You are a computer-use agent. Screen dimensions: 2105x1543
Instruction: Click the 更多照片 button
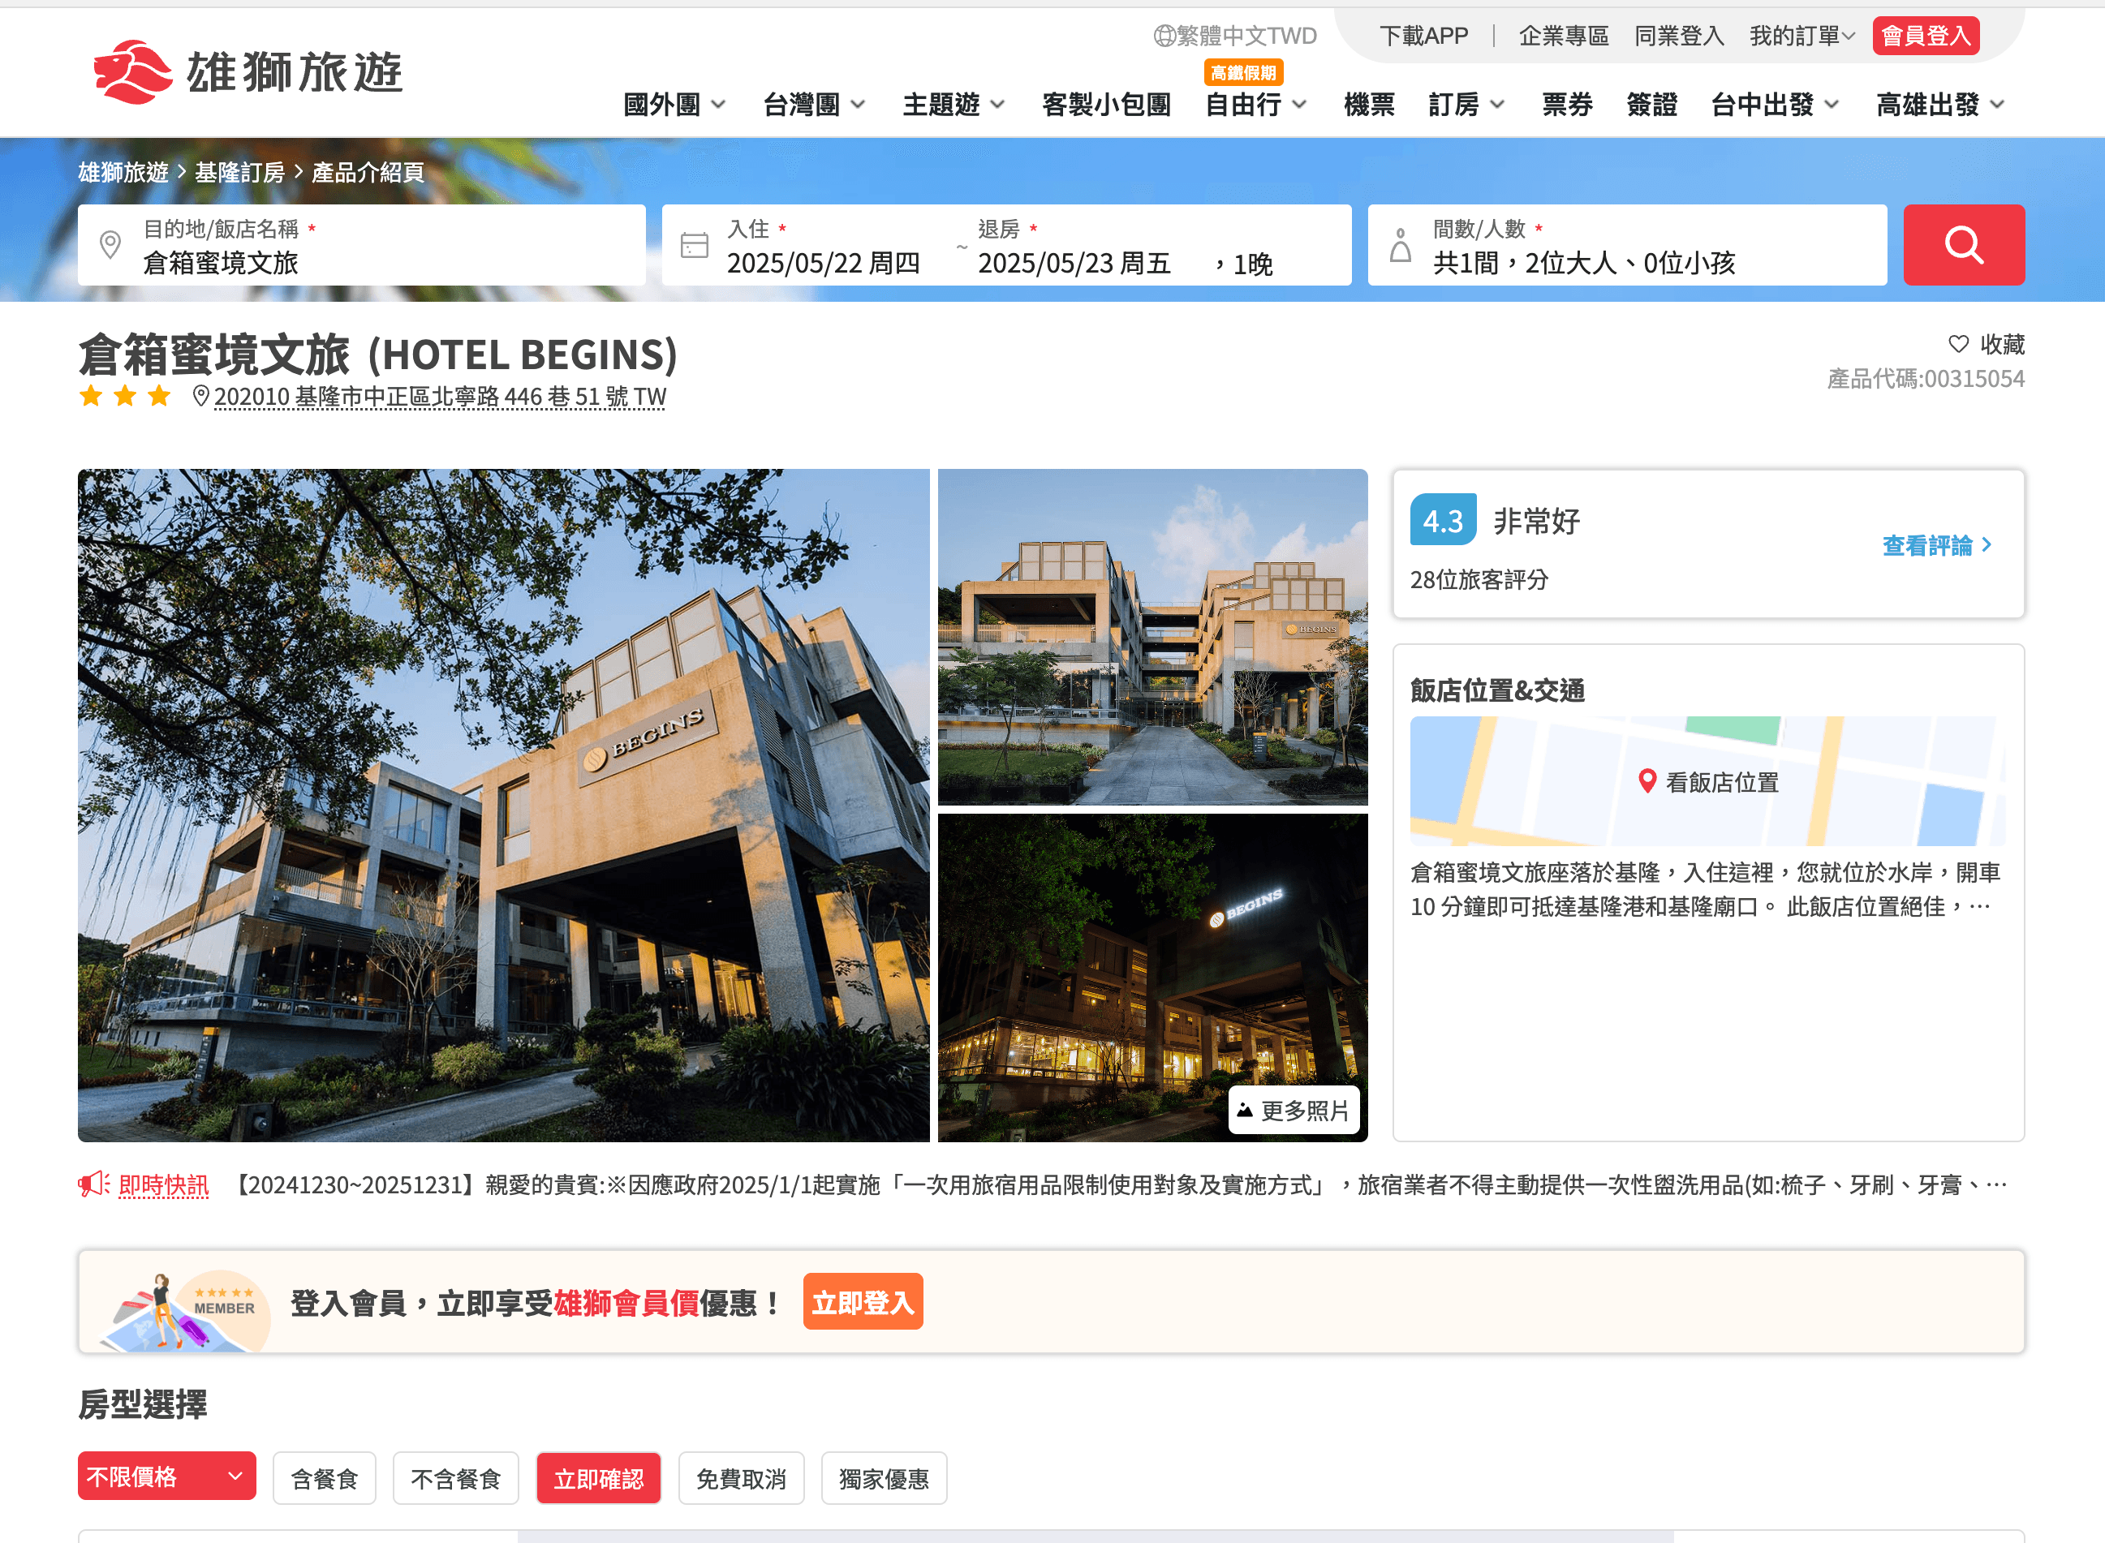(1293, 1110)
